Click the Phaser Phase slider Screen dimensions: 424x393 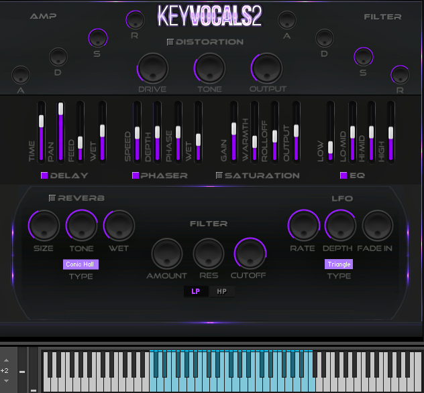[178, 133]
